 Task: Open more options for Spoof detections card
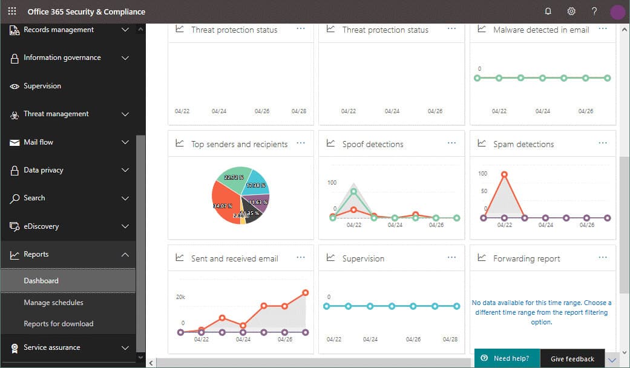click(451, 143)
